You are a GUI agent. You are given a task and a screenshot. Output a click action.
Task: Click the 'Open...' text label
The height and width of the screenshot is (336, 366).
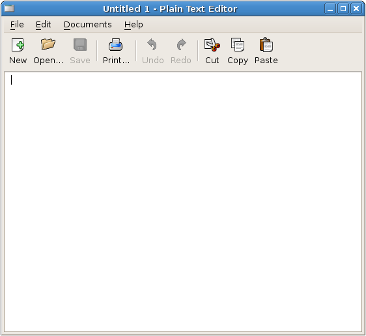tap(48, 61)
